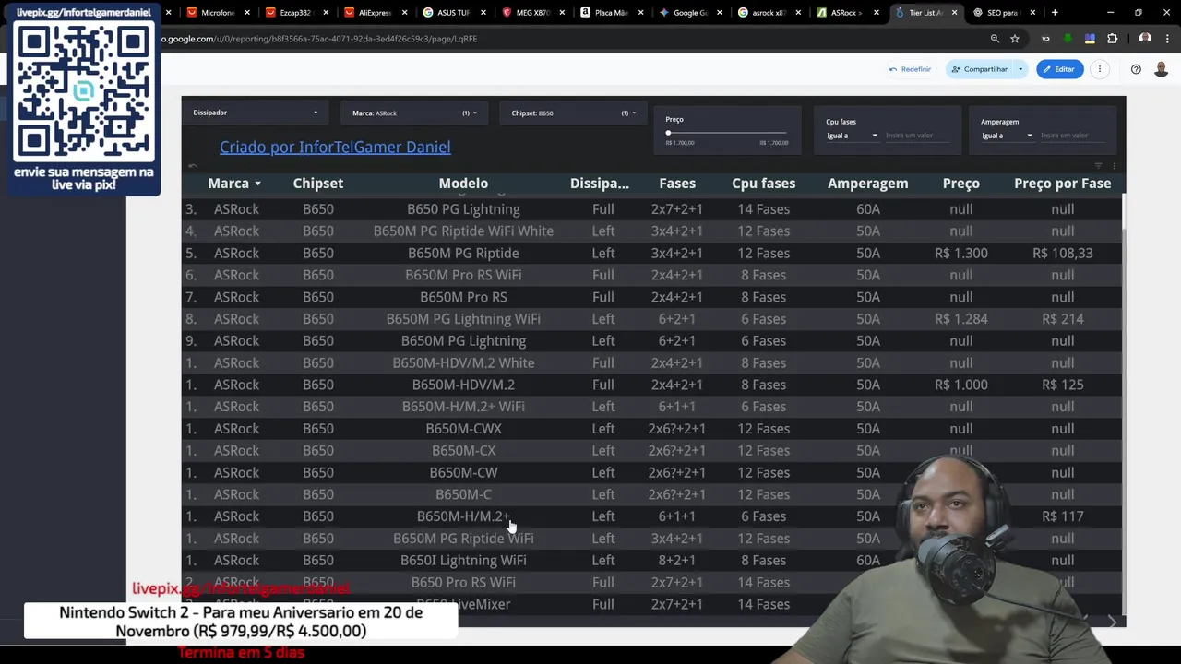Click the '8+2+1' phases cell
Screen dimensions: 1181x664
click(676, 561)
